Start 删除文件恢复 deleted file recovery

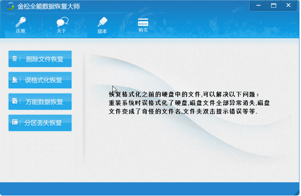(40, 59)
